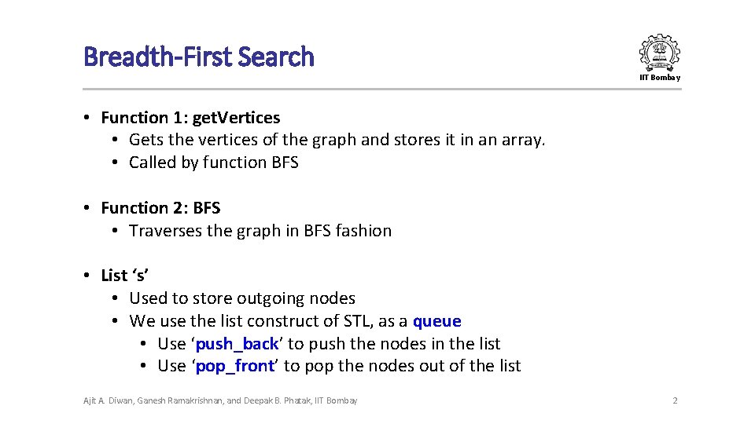Click the bullet point before "Function 2"
This screenshot has width=755, height=424.
click(x=89, y=208)
